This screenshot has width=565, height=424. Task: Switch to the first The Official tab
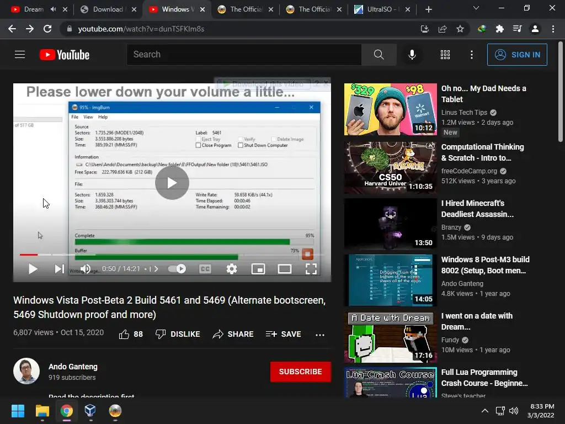pyautogui.click(x=246, y=9)
